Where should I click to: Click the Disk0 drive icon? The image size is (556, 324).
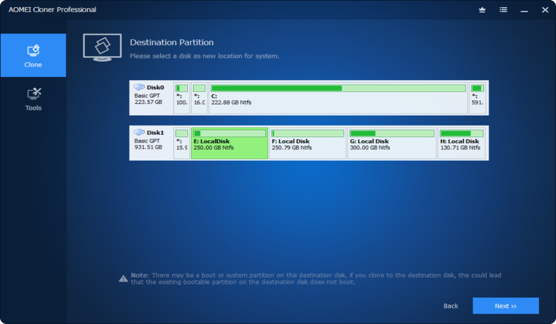tap(139, 87)
